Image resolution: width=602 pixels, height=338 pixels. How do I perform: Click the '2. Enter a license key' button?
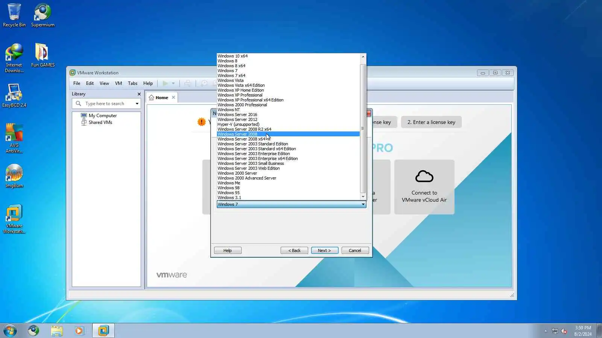[431, 122]
